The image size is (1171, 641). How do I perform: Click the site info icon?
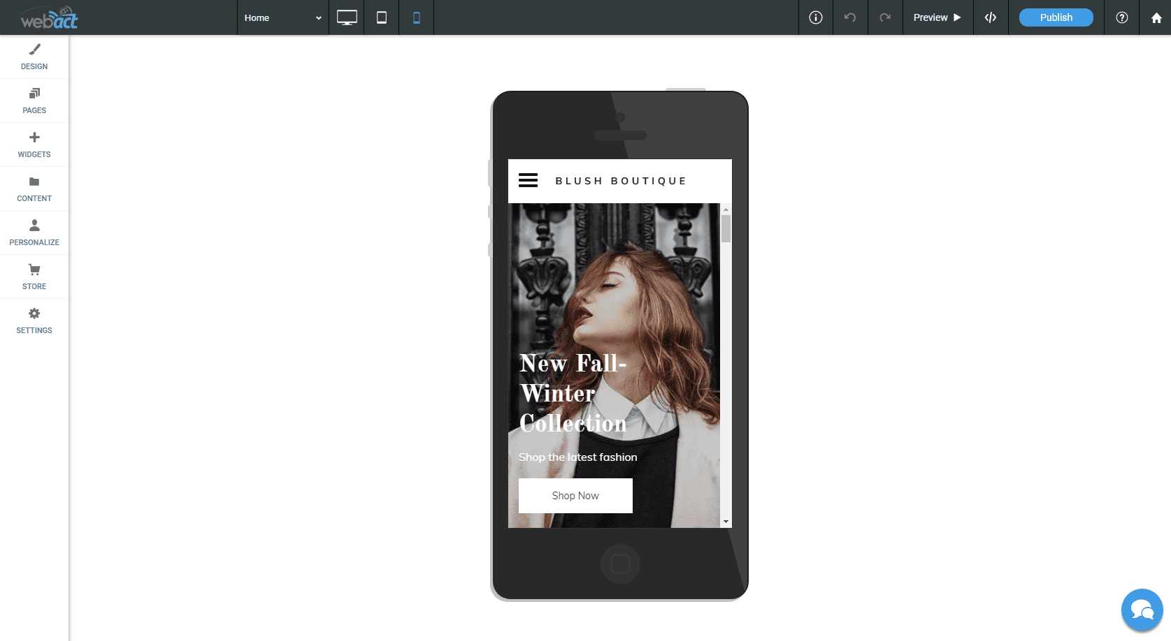click(x=815, y=17)
